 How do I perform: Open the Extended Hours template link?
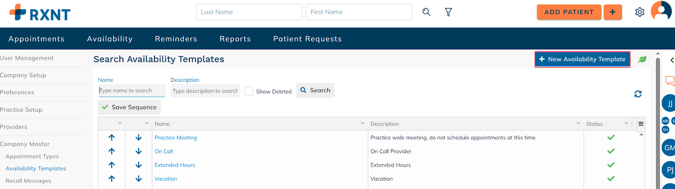coord(175,165)
